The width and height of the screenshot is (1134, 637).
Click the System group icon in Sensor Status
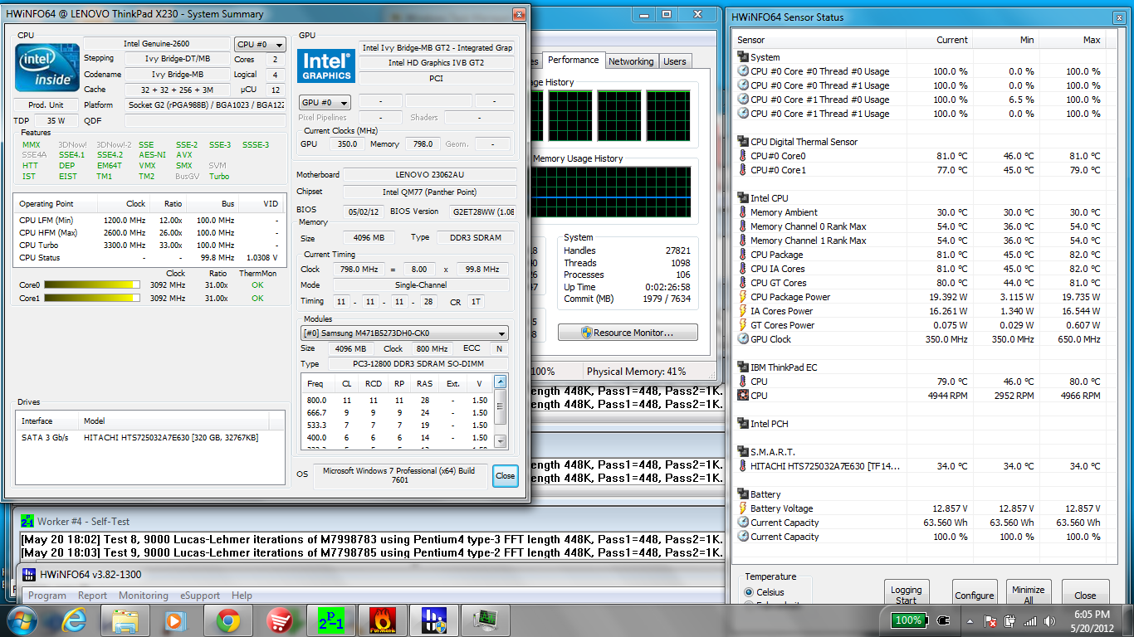pos(743,57)
